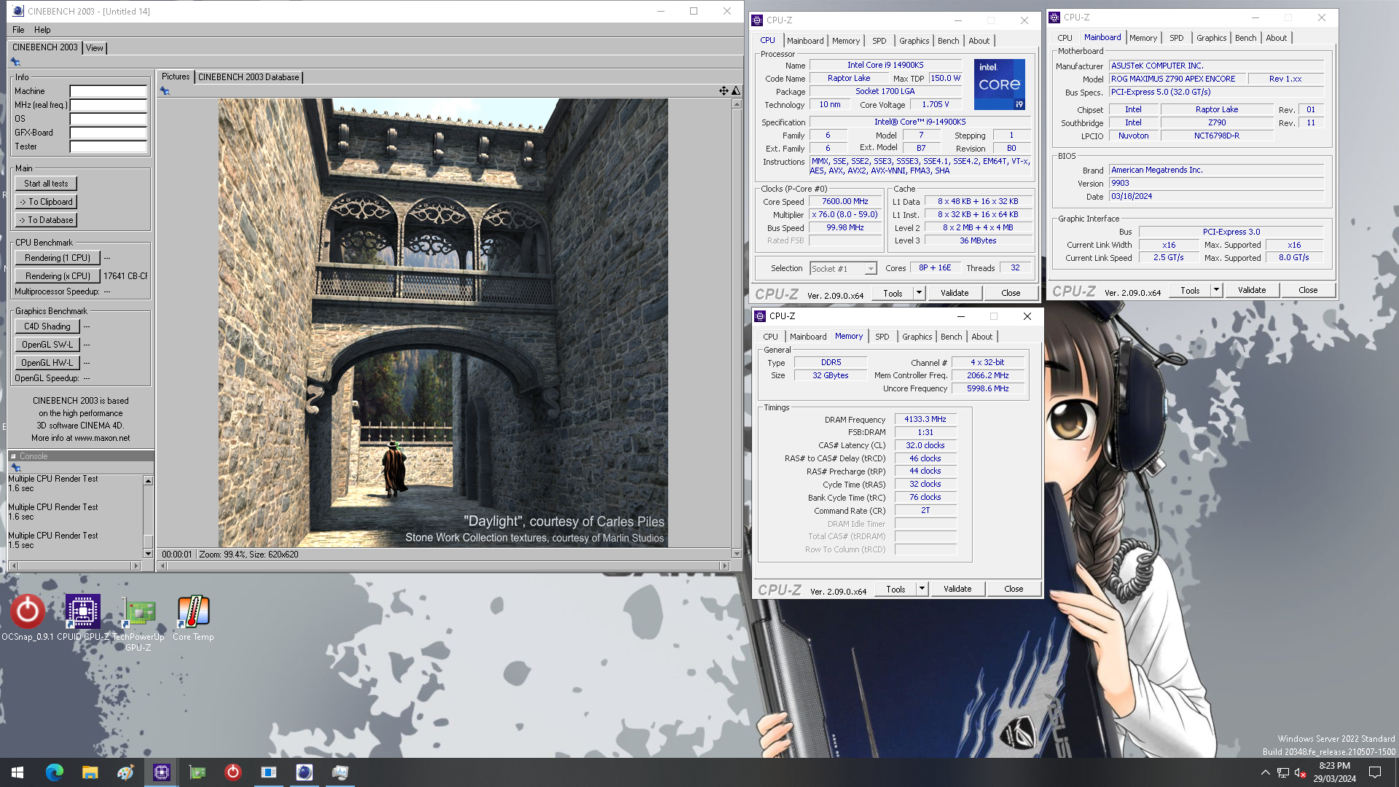Open the OCSnap_0.9.1 desktop shortcut
Viewport: 1399px width, 787px height.
coord(28,618)
